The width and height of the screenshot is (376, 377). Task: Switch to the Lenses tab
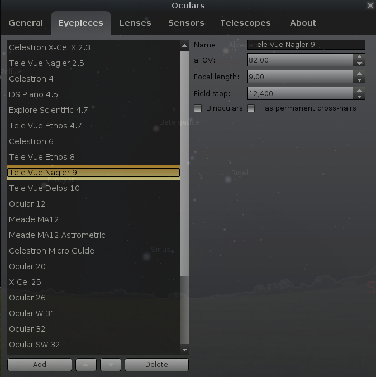[x=135, y=23]
